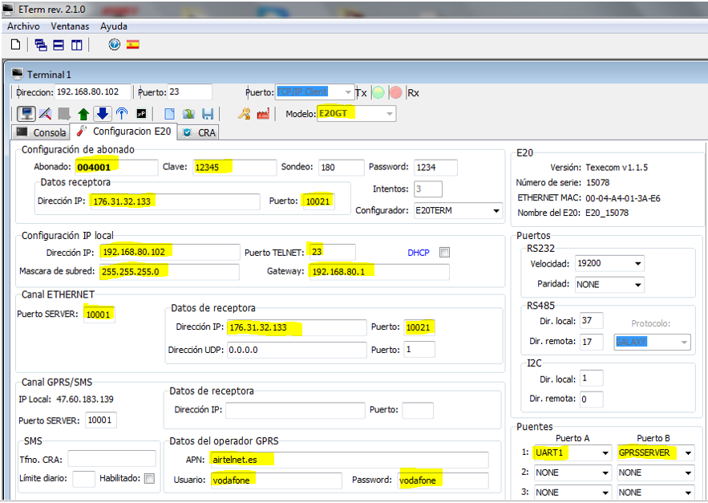The height and width of the screenshot is (503, 708).
Task: Click the Mascara de subred field
Action: pyautogui.click(x=169, y=272)
